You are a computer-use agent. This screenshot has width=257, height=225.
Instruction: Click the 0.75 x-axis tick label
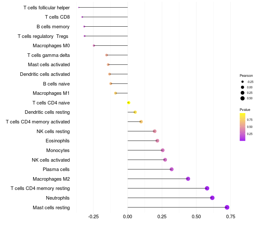point(230,217)
